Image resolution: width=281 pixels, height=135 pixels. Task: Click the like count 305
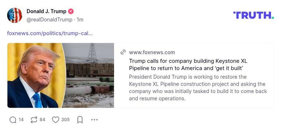66,120
